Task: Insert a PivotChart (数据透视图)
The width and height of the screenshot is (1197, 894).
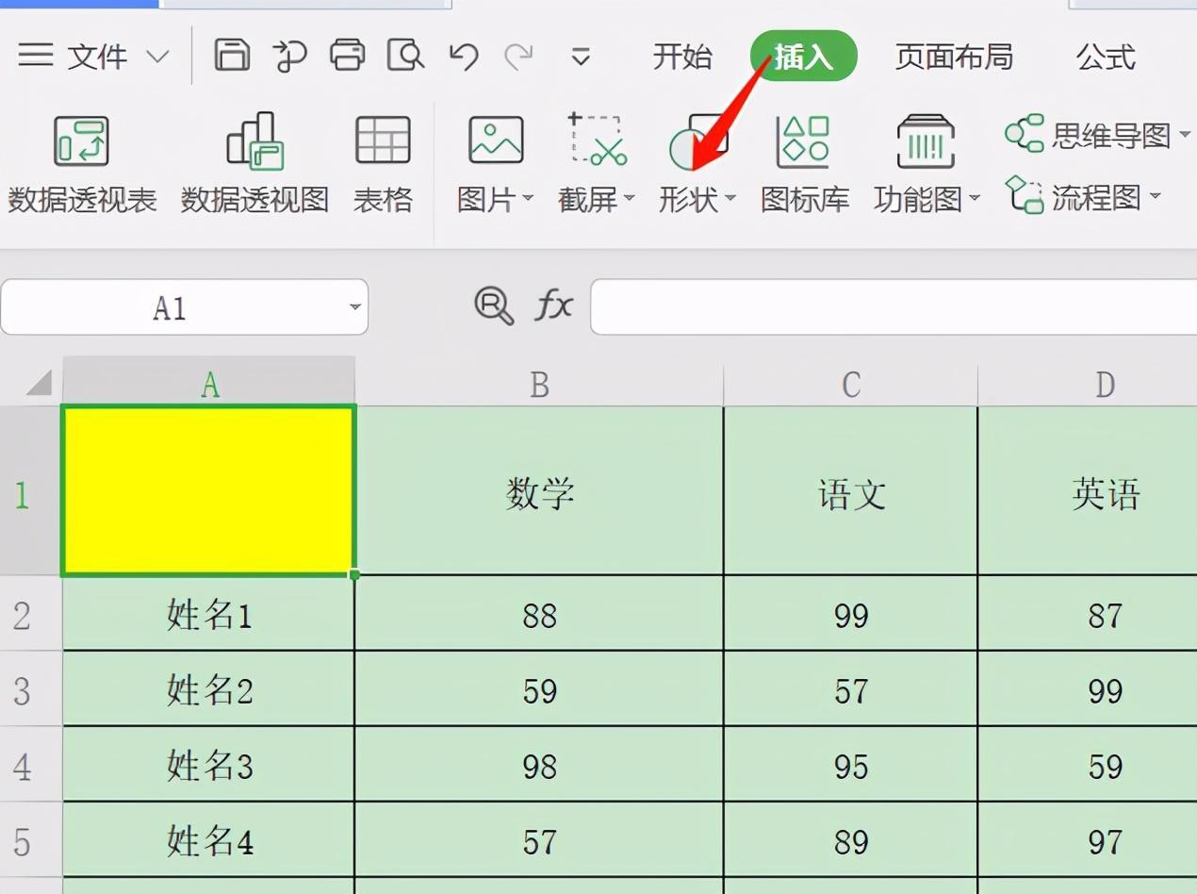Action: click(x=254, y=160)
